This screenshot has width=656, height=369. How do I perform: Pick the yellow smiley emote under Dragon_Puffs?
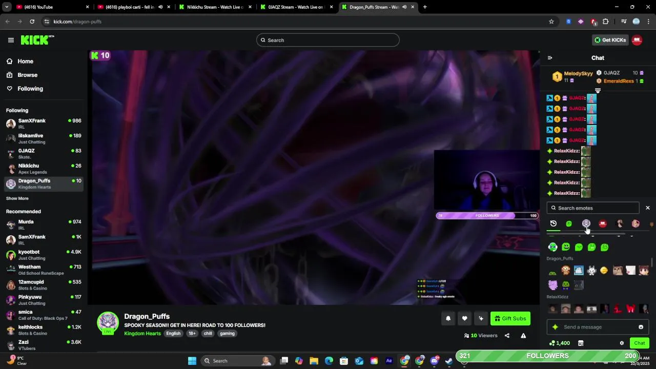(x=604, y=271)
